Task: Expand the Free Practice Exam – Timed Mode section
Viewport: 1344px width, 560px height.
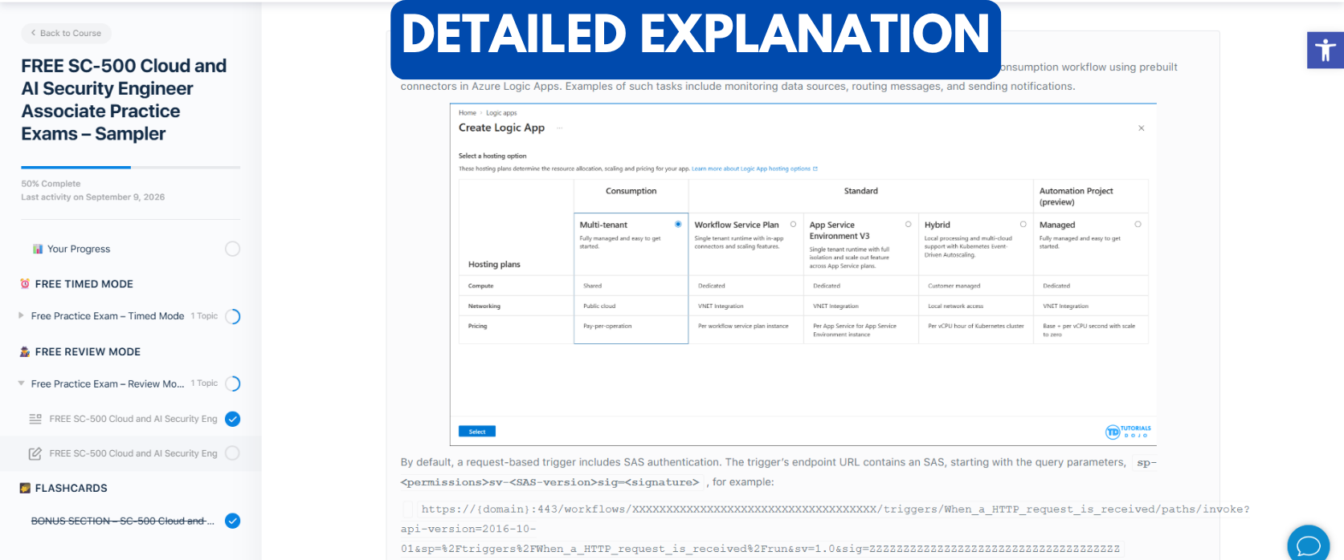Action: [x=21, y=315]
